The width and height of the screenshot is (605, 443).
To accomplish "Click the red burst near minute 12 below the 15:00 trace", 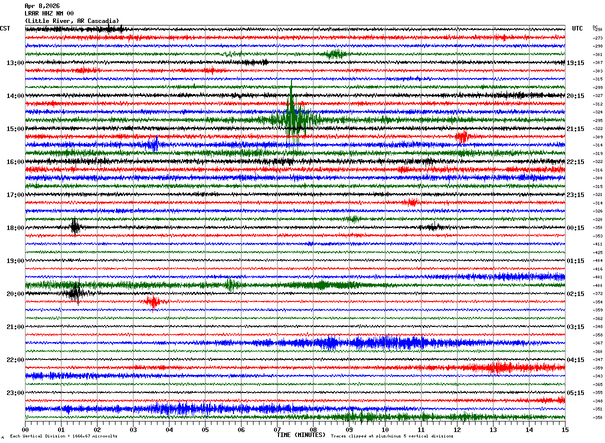I will point(461,136).
